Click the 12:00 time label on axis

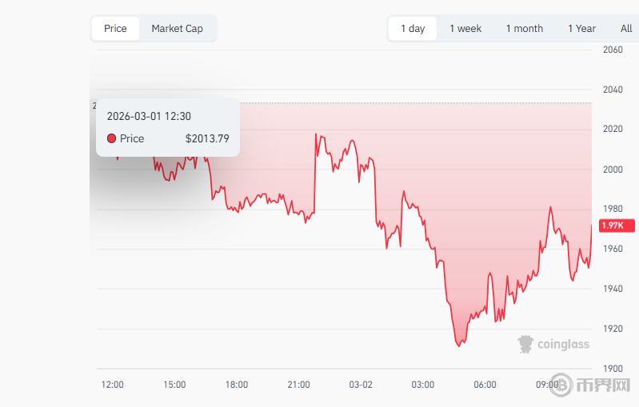pyautogui.click(x=113, y=385)
